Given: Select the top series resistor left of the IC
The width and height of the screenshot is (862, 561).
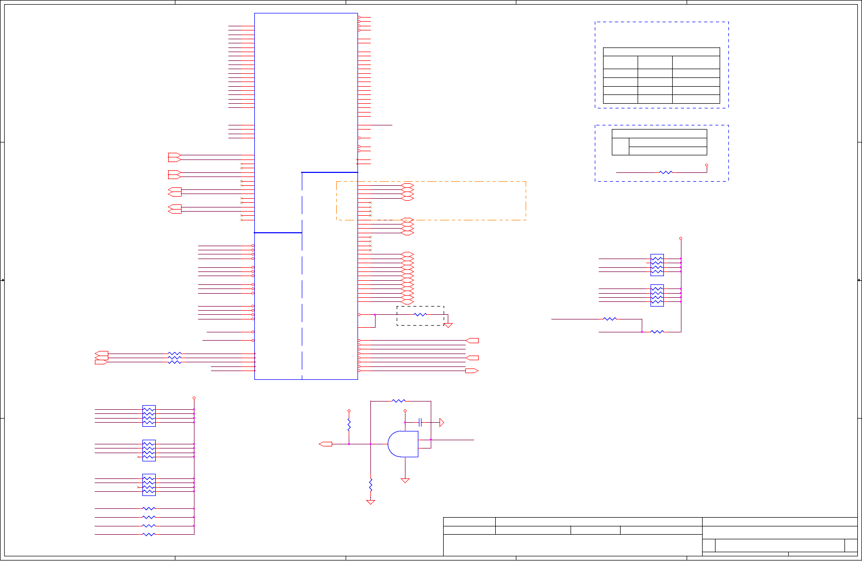Looking at the screenshot, I should 175,354.
